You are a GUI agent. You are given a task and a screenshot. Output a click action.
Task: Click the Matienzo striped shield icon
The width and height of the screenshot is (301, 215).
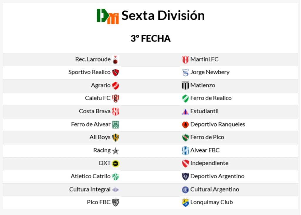pos(185,85)
